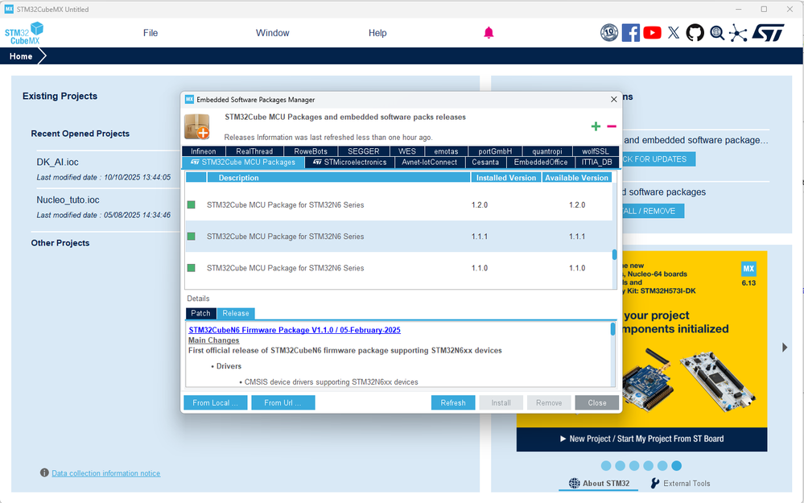Toggle checkbox for N6 package version 1.2.0

pos(192,204)
